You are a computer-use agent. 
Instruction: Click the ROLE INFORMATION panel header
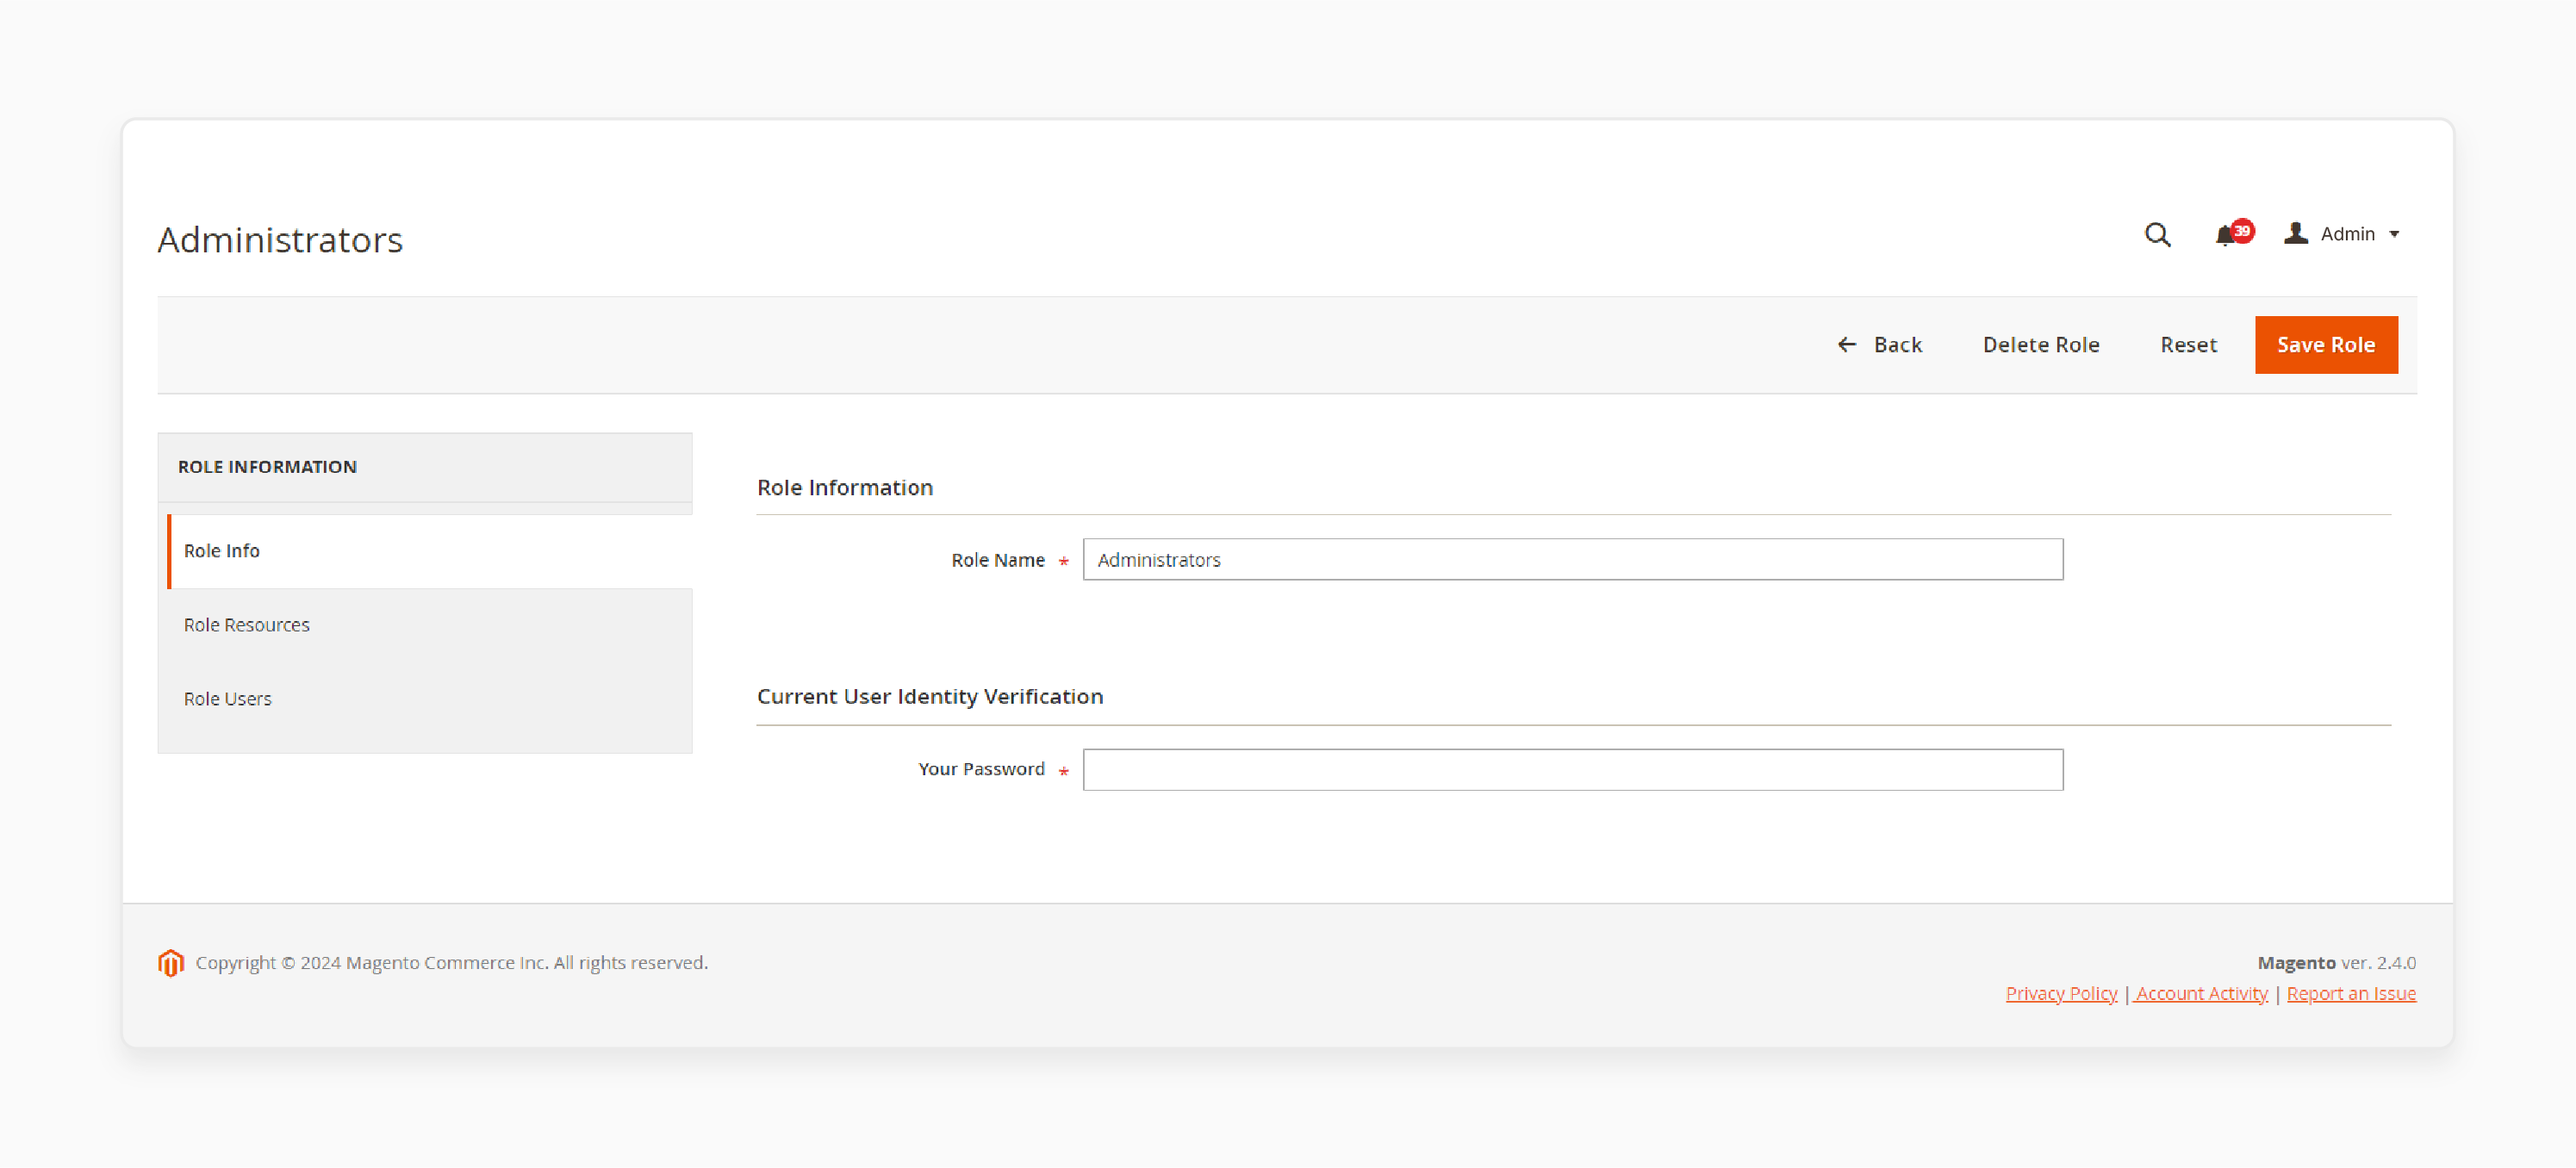point(424,467)
